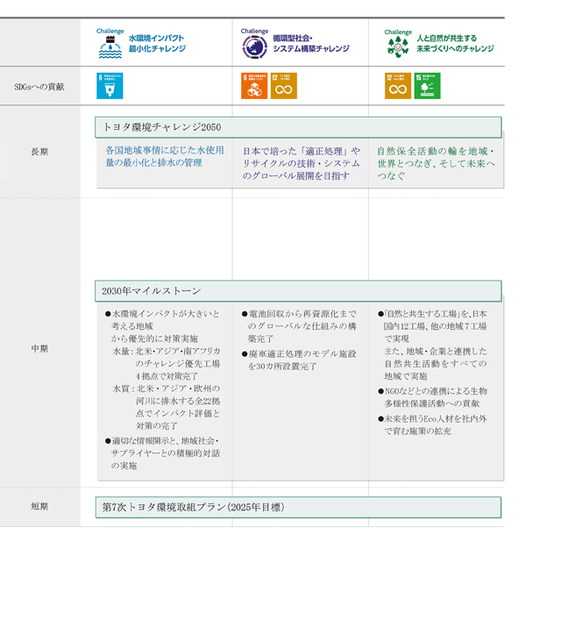Click the green SDG 15 land icon

click(427, 86)
